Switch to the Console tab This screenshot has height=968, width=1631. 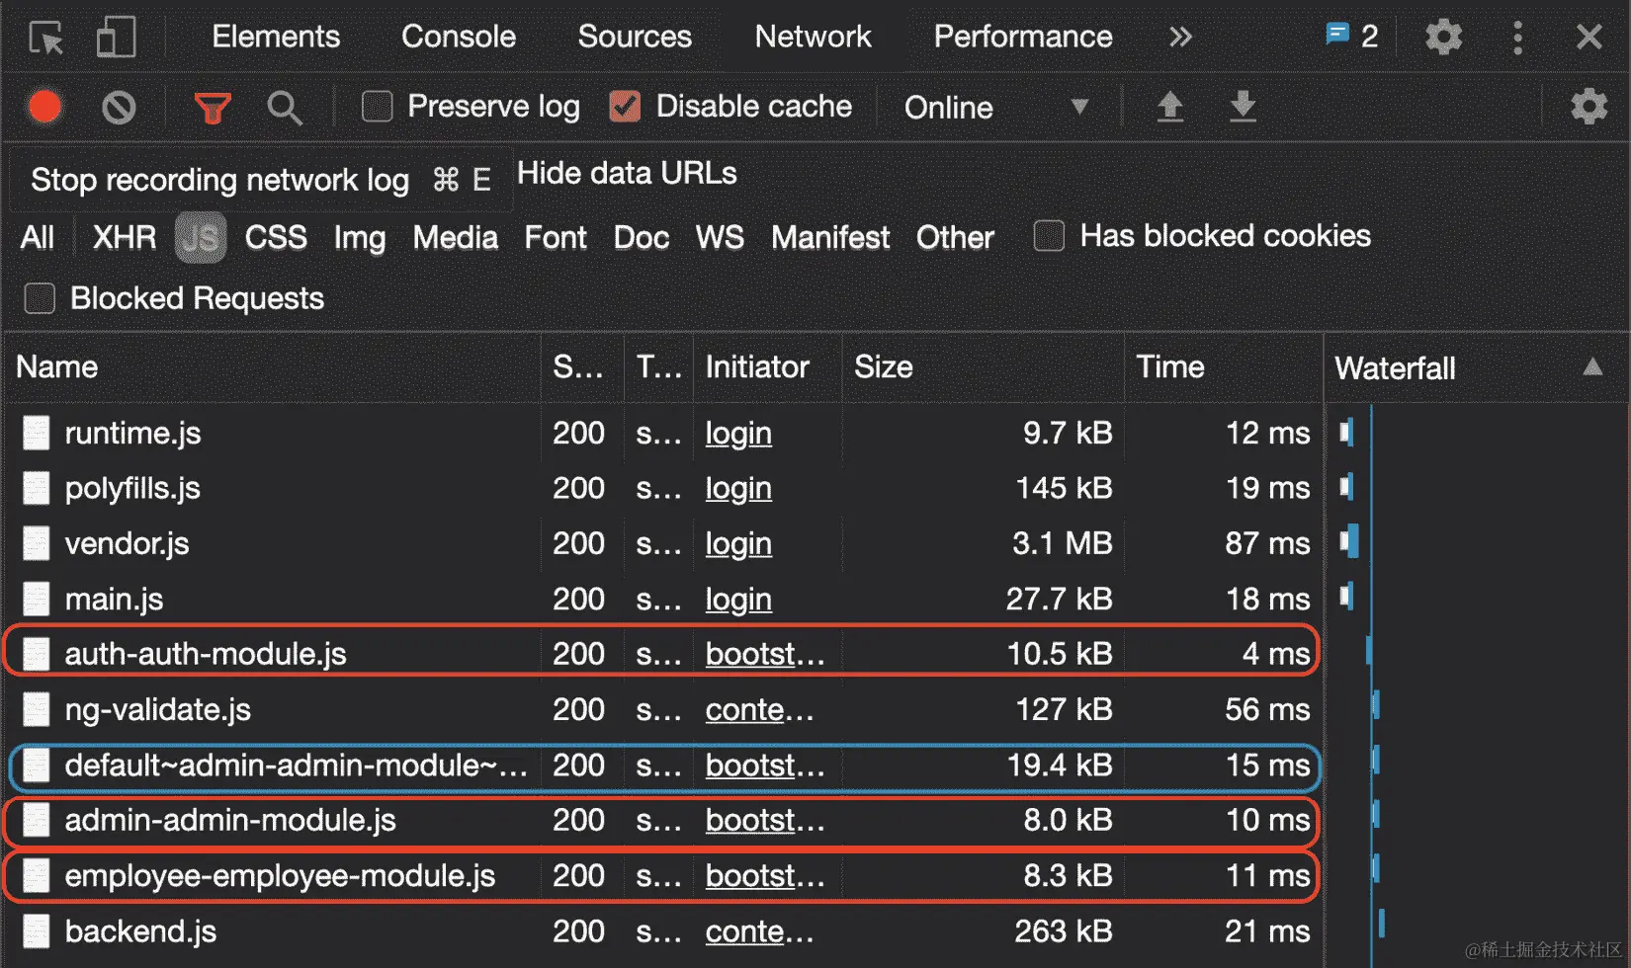point(457,38)
